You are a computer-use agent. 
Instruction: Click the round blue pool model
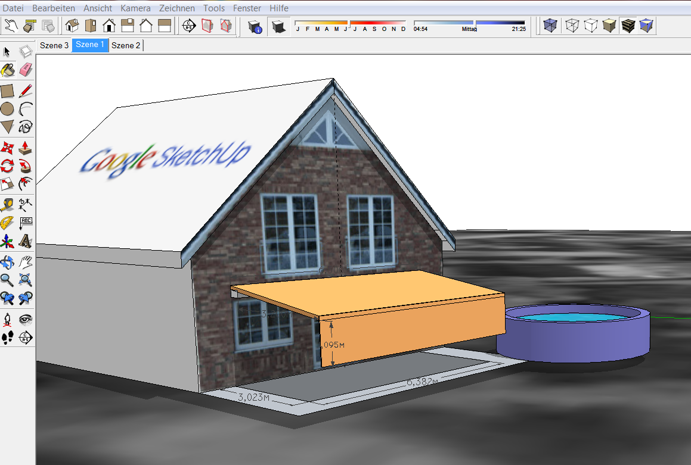(x=573, y=333)
